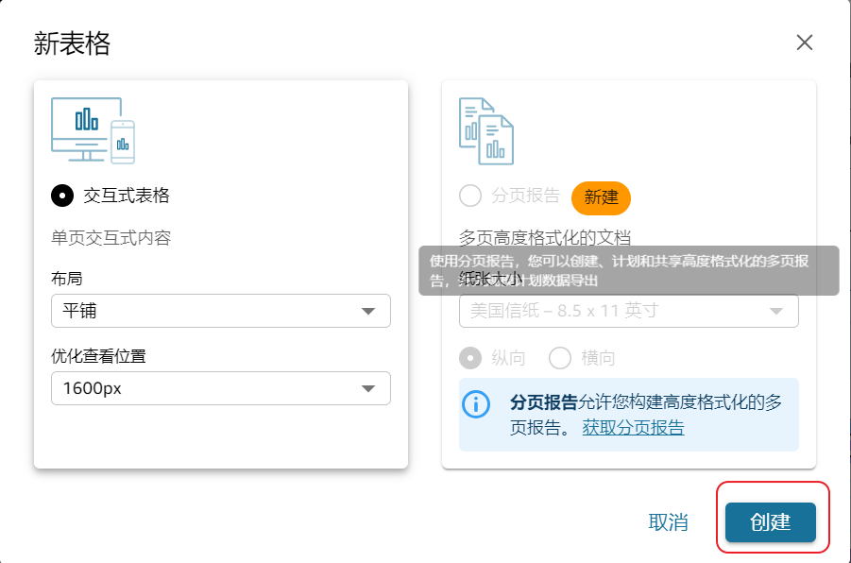This screenshot has height=563, width=851.
Task: Select the 分页报告 radio button
Action: (470, 196)
